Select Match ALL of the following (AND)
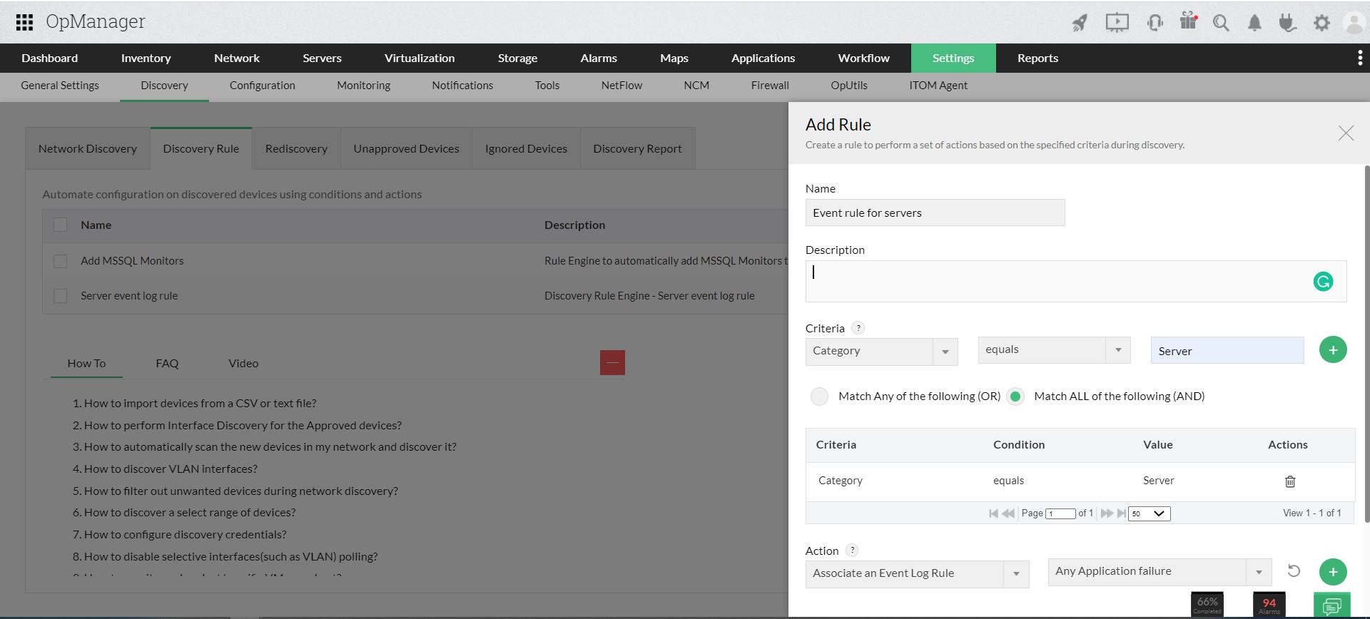The height and width of the screenshot is (619, 1370). tap(1015, 397)
